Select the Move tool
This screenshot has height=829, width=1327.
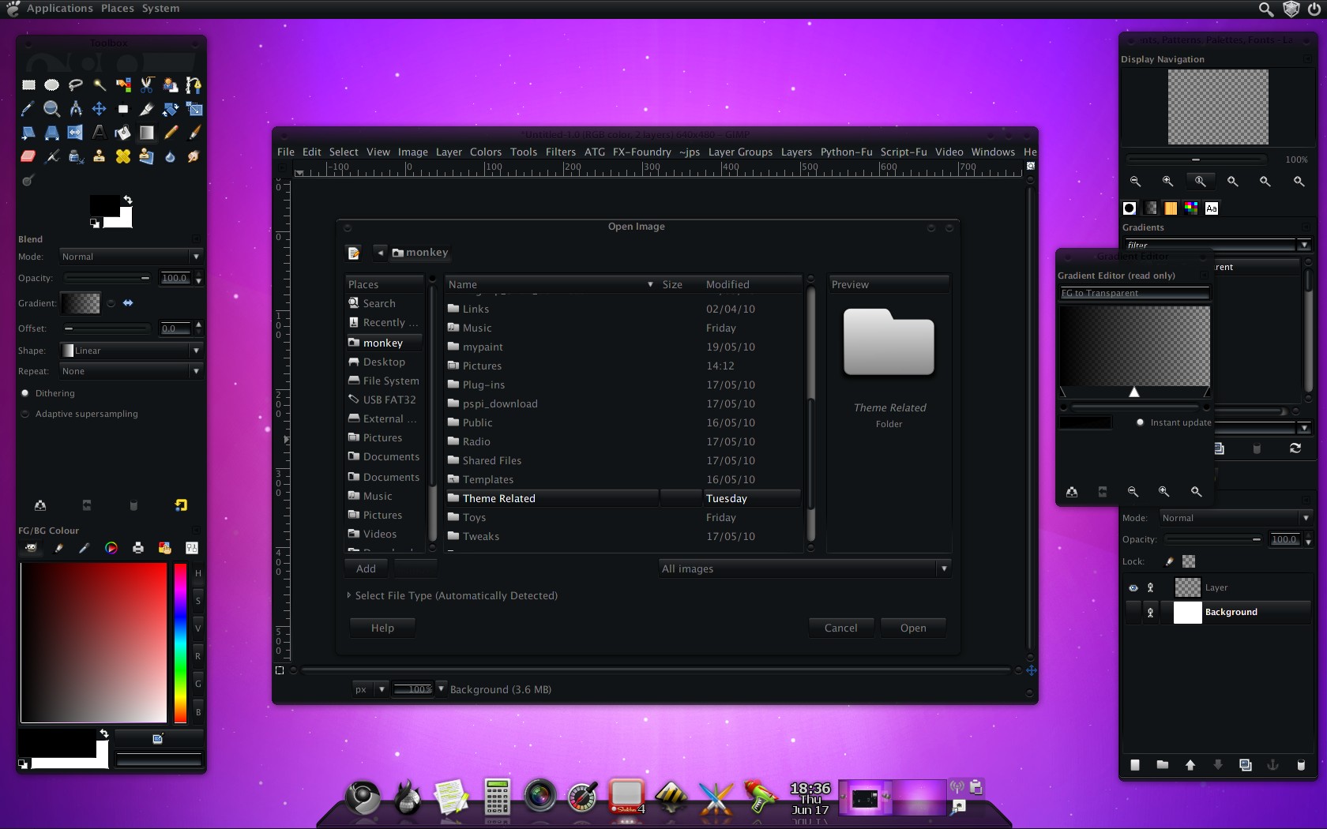(x=100, y=109)
